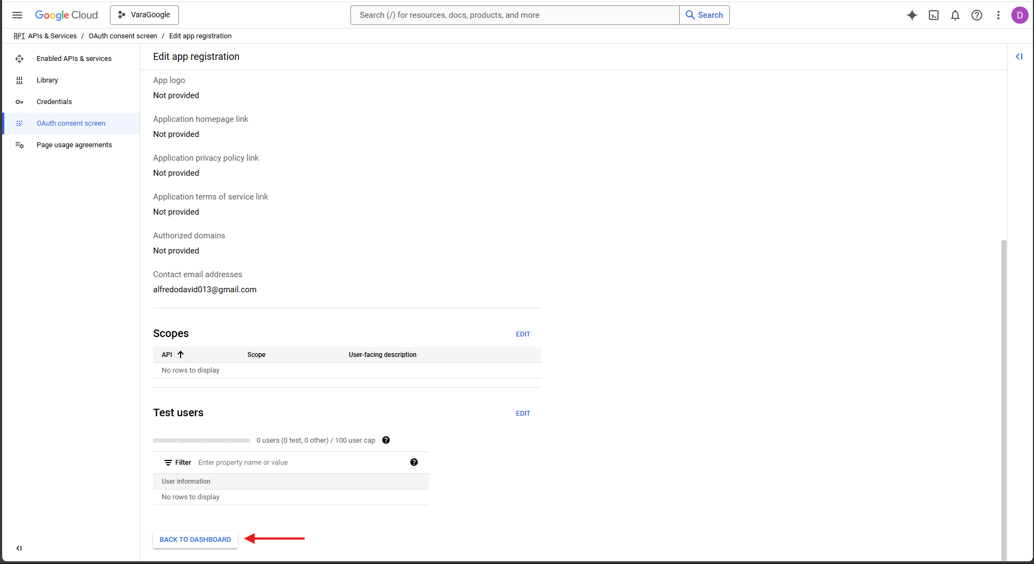The height and width of the screenshot is (564, 1034).
Task: Click the Credentials key icon
Action: tap(19, 102)
